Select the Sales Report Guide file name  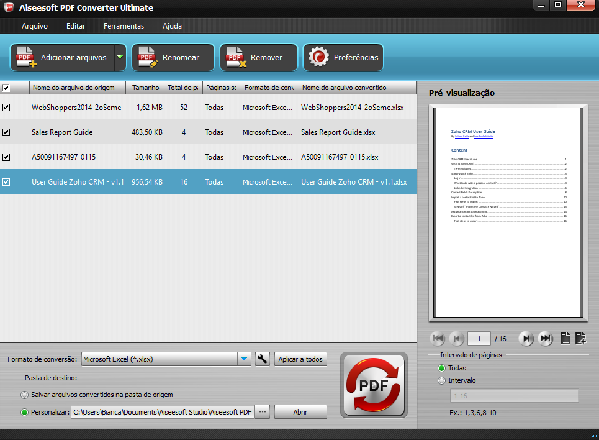[x=62, y=132]
